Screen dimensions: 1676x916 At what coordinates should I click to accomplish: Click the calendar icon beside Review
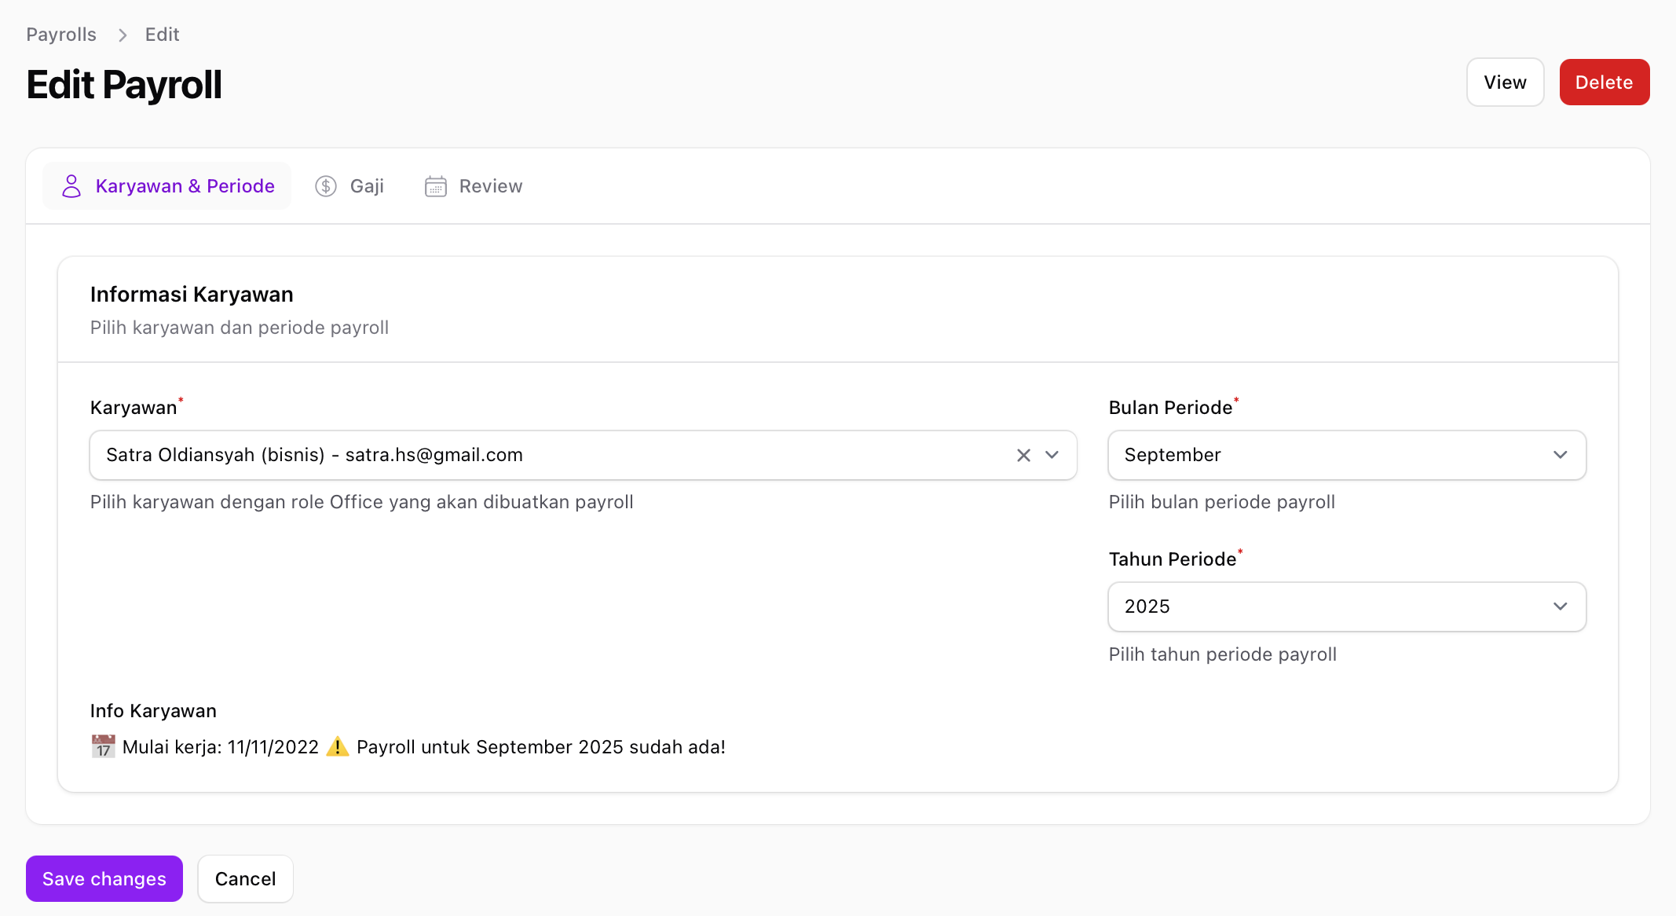tap(436, 186)
